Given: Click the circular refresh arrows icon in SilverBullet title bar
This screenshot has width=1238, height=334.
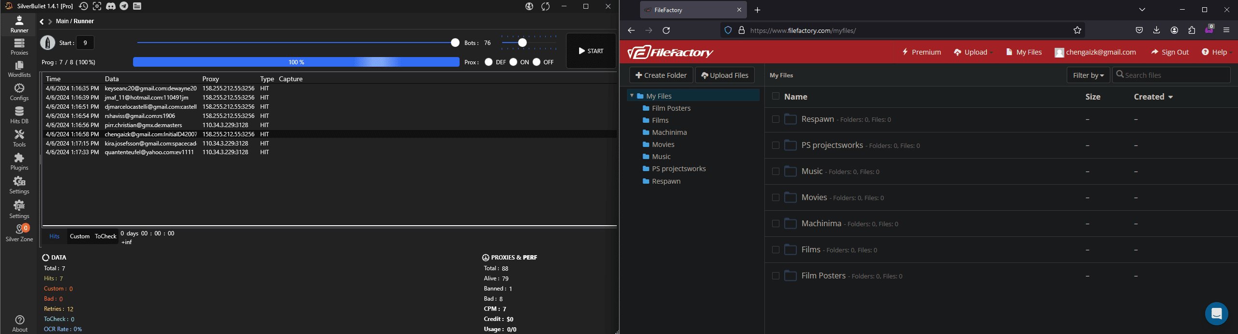Looking at the screenshot, I should tap(546, 6).
